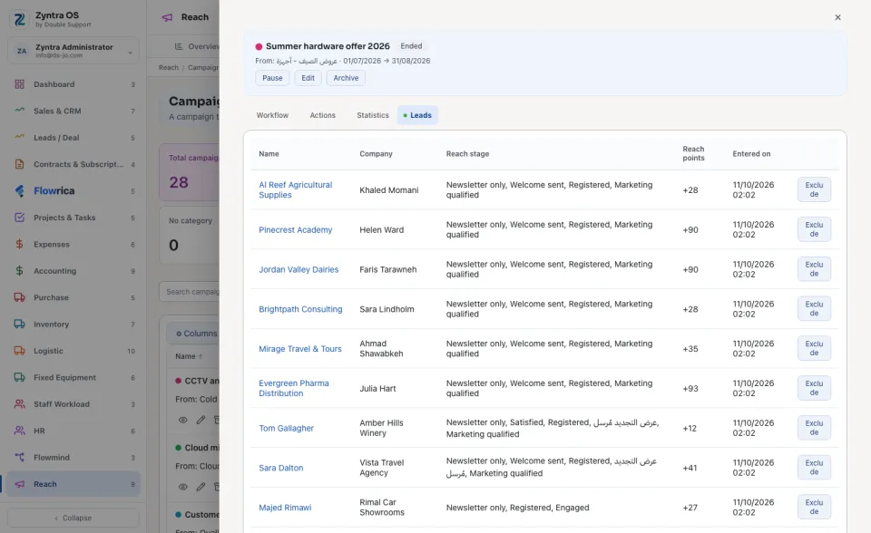Sort campaigns by the Name column header
Viewport: 871px width, 533px height.
click(x=189, y=356)
